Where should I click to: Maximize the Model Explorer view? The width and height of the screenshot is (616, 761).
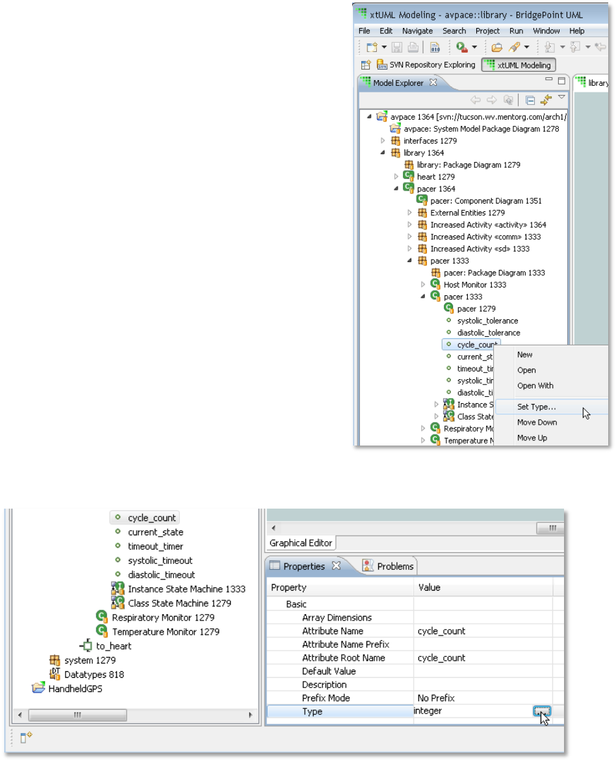561,81
